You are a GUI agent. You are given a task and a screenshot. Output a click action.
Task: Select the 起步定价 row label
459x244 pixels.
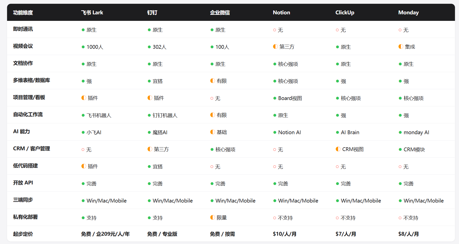tap(23, 234)
